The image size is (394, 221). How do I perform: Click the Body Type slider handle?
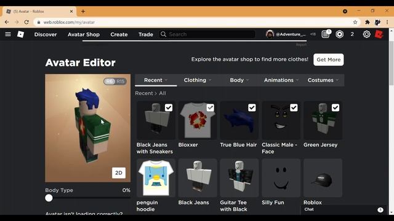(49, 198)
